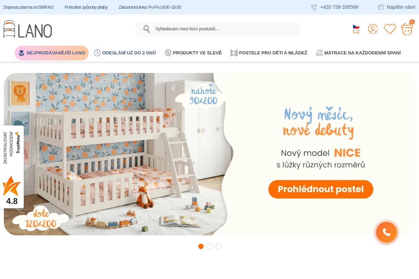
Task: Click the orange floating phone call button
Action: click(387, 232)
